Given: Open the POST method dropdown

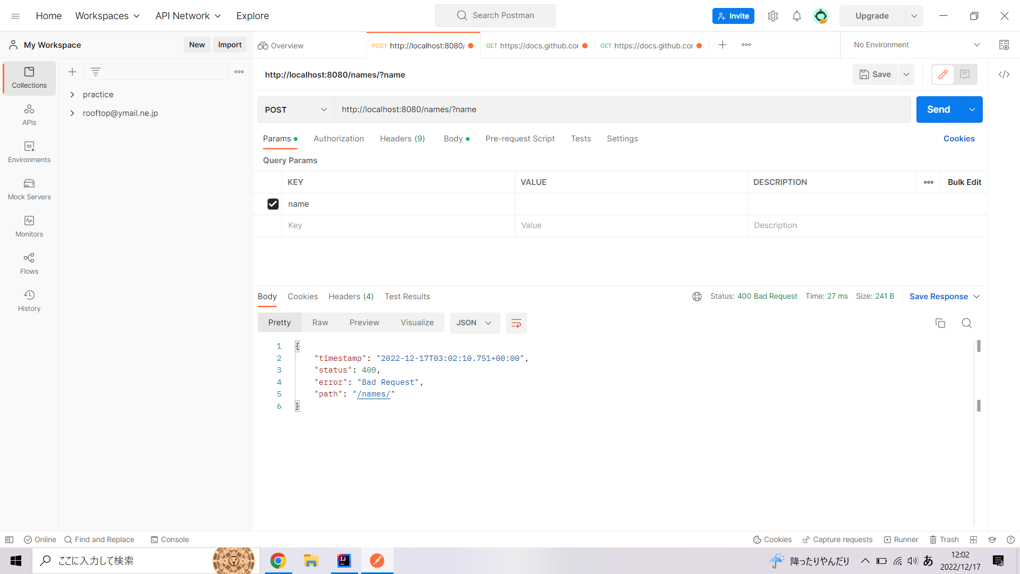Looking at the screenshot, I should pos(295,109).
